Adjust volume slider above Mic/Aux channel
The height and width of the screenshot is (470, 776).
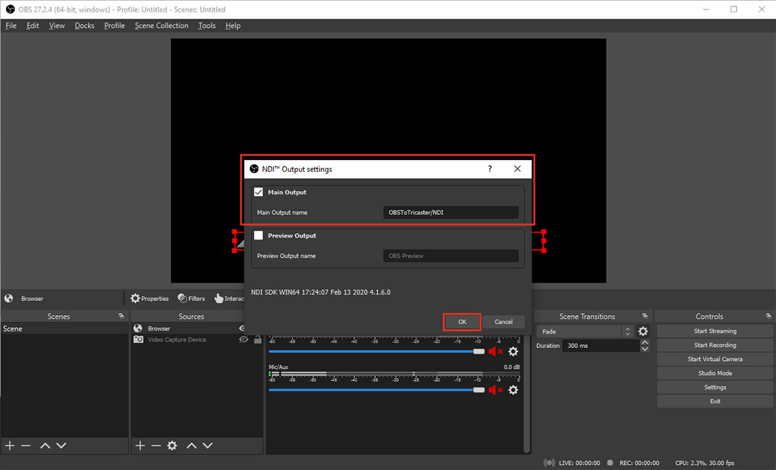tap(376, 351)
